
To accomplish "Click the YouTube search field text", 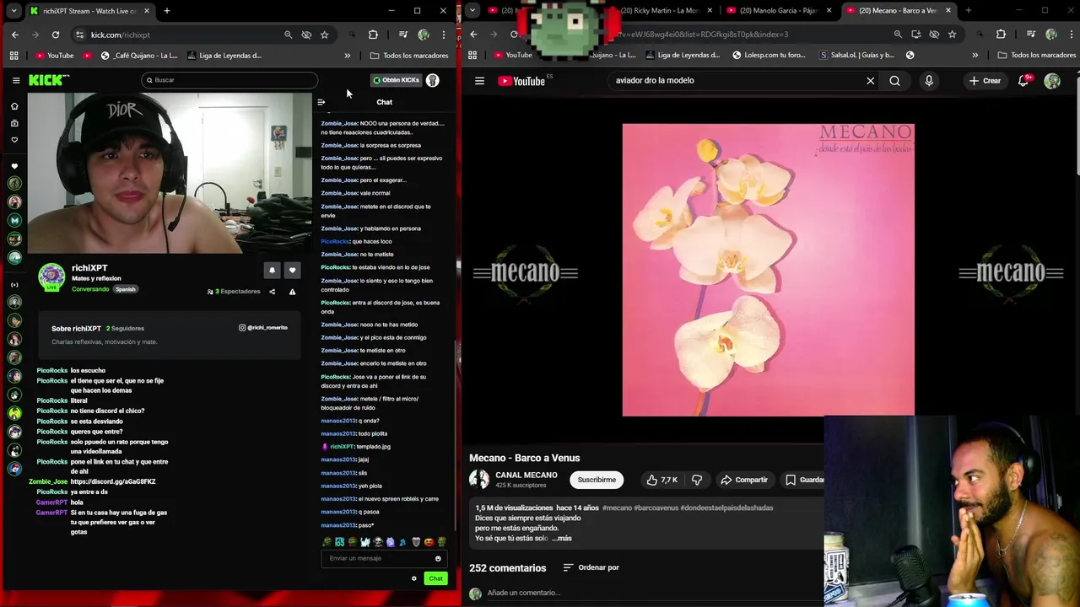I will pos(655,81).
